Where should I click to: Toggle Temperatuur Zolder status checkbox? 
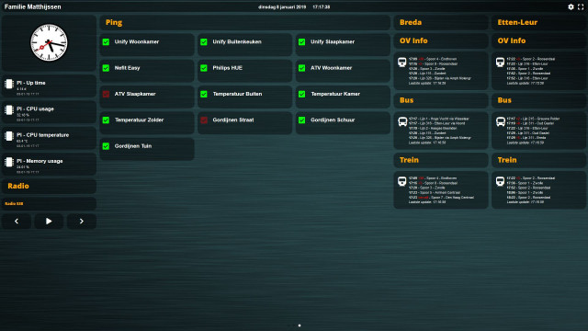point(107,120)
